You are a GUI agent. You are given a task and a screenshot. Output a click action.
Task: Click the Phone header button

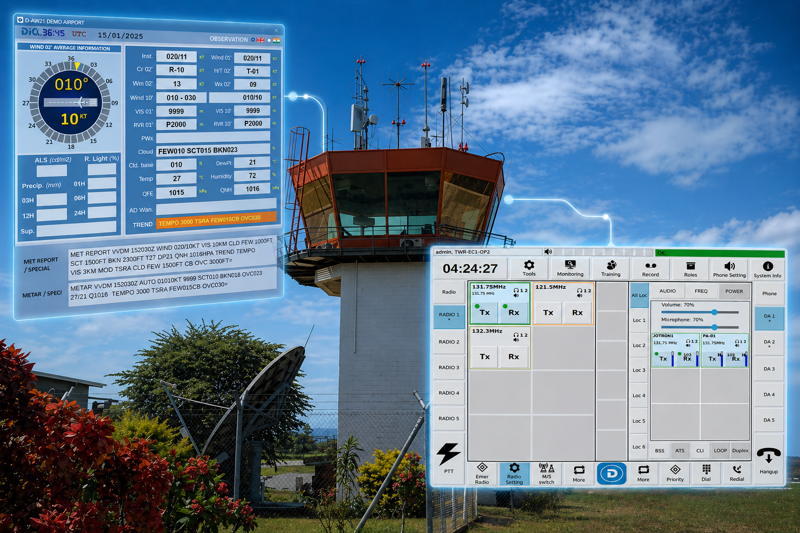pos(769,293)
